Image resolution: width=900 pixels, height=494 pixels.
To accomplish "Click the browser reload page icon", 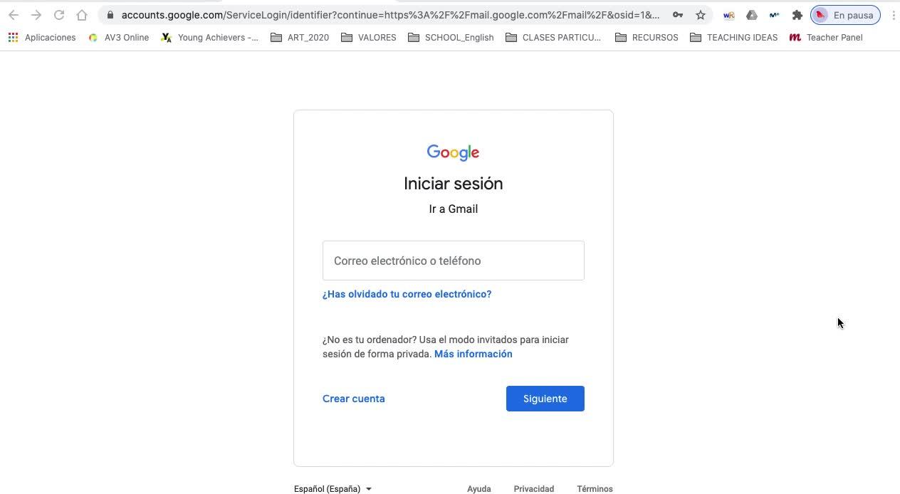I will coord(59,15).
